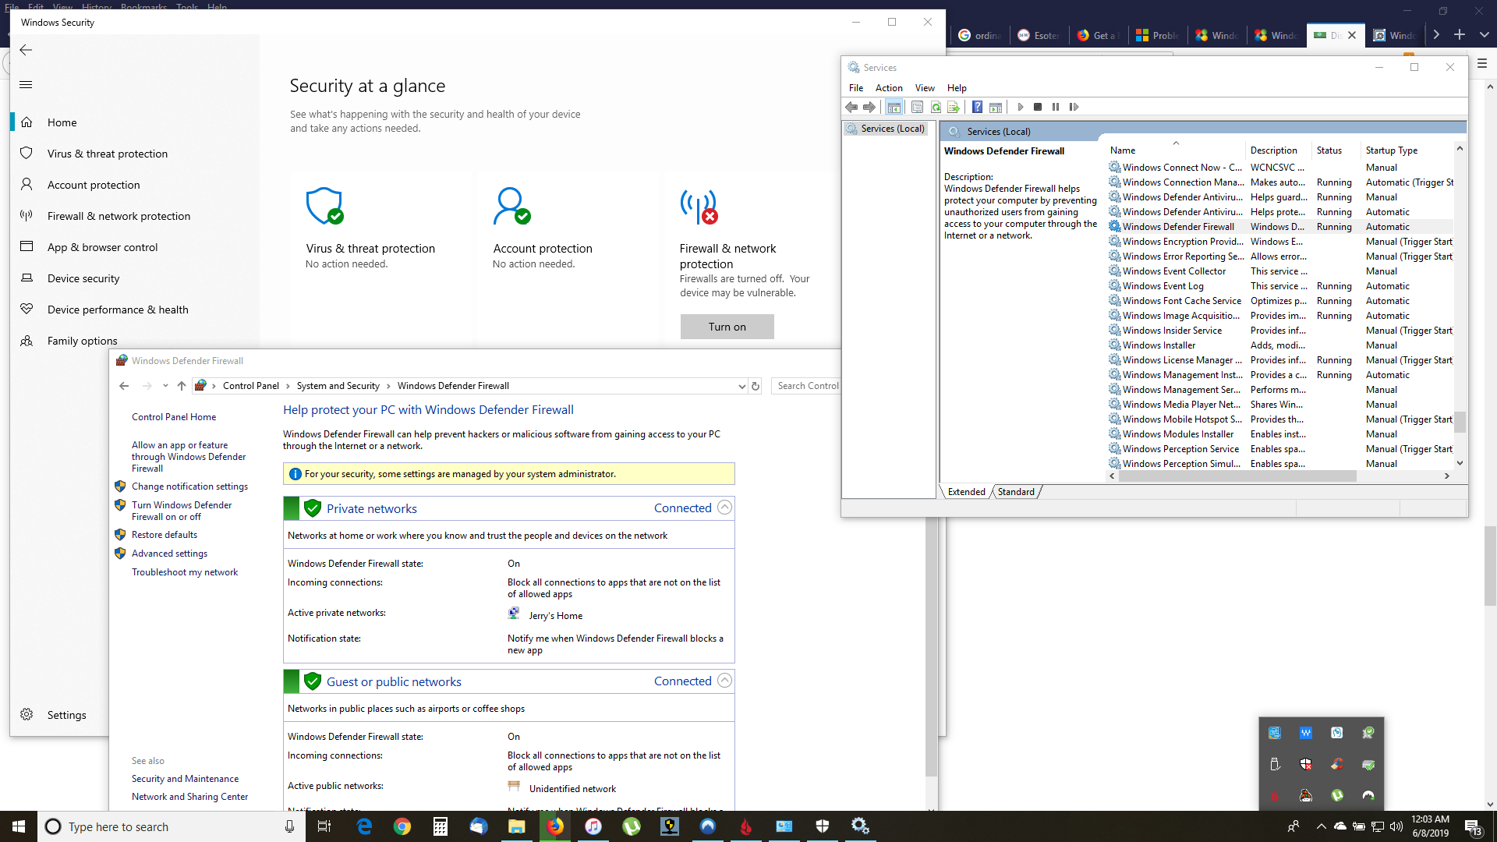Open the Action menu in Services

889,88
